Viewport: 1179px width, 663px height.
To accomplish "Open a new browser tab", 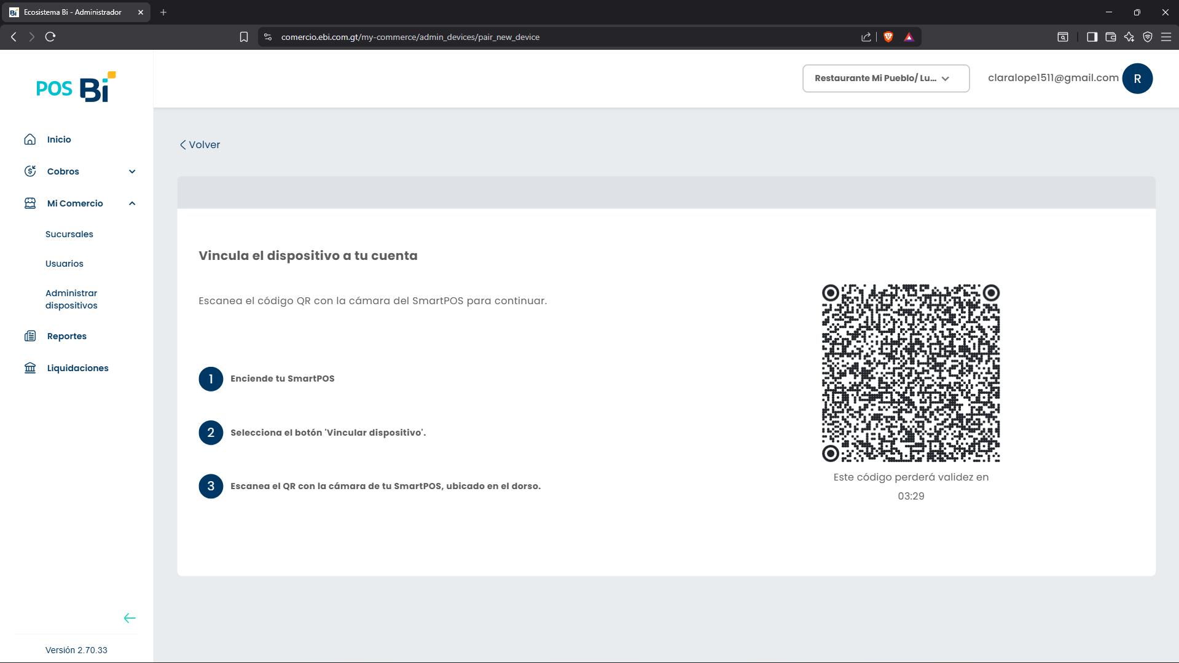I will coord(163,12).
